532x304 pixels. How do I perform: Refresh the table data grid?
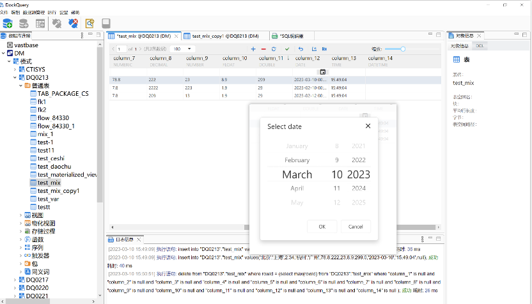pyautogui.click(x=274, y=49)
